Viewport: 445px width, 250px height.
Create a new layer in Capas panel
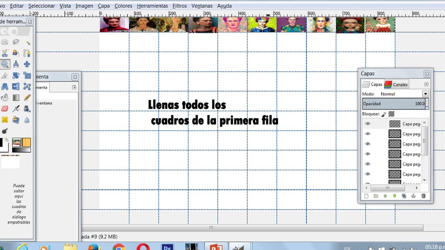click(x=366, y=196)
